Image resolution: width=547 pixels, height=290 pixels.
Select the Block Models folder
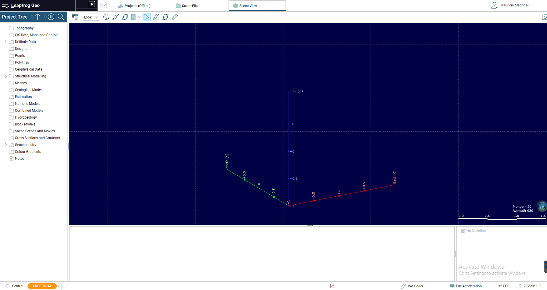tap(25, 124)
